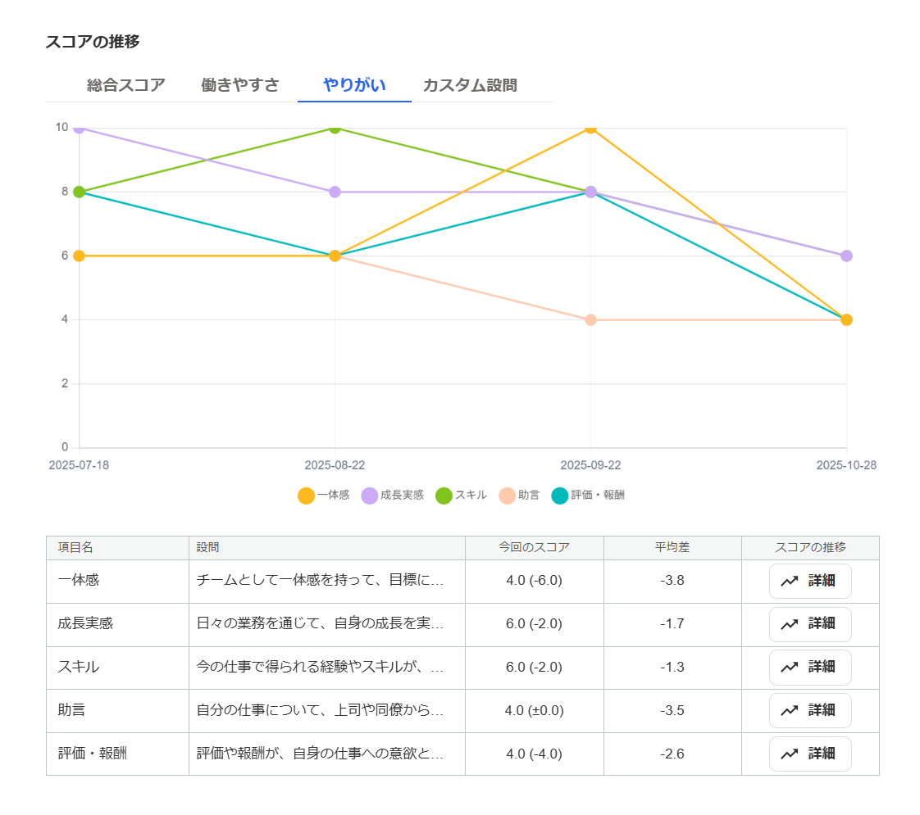Open 詳細 for the 助言 row

coord(809,711)
